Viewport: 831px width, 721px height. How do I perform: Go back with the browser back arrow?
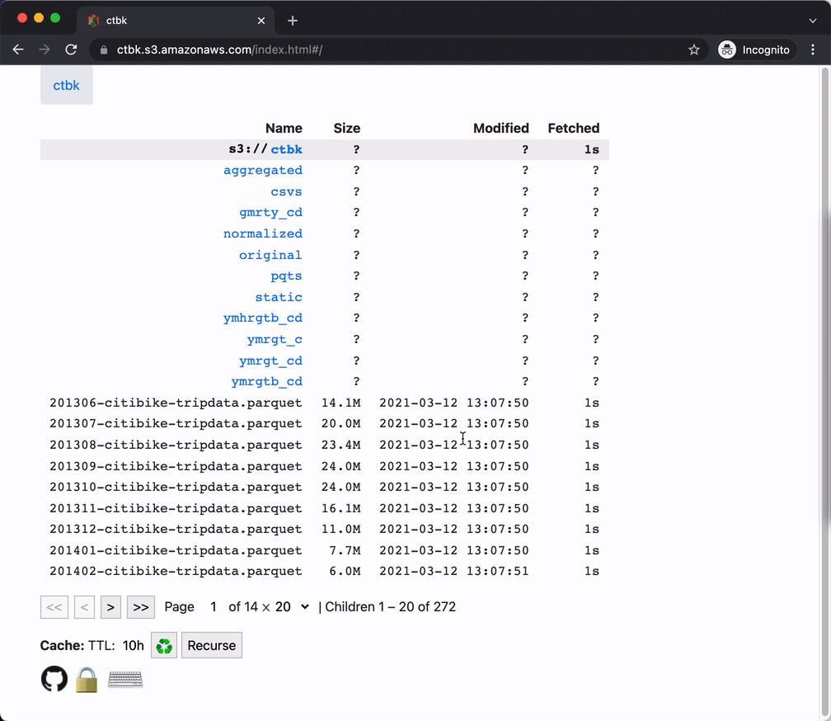[x=18, y=49]
